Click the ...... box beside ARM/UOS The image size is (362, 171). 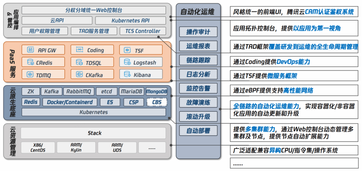[x=152, y=147]
